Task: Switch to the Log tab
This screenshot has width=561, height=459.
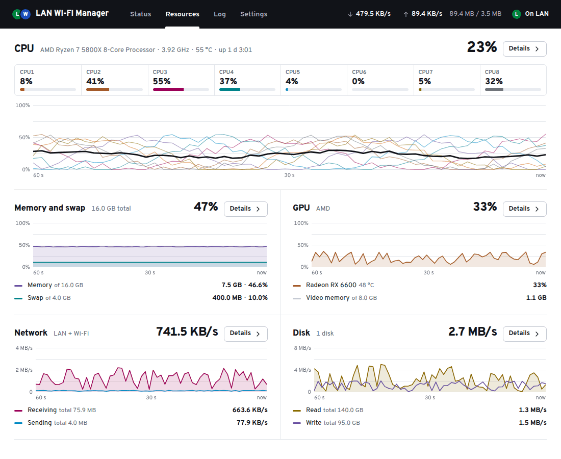Action: (220, 14)
